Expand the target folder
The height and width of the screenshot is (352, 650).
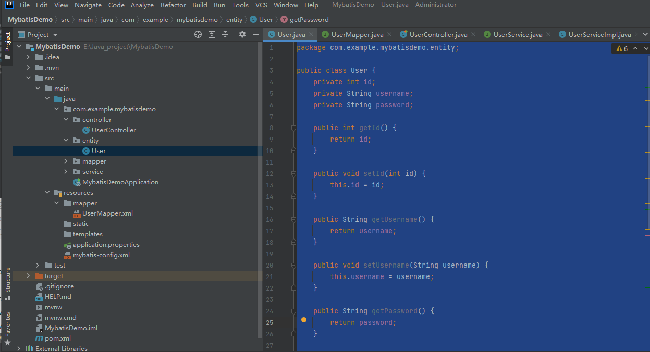[x=28, y=275]
